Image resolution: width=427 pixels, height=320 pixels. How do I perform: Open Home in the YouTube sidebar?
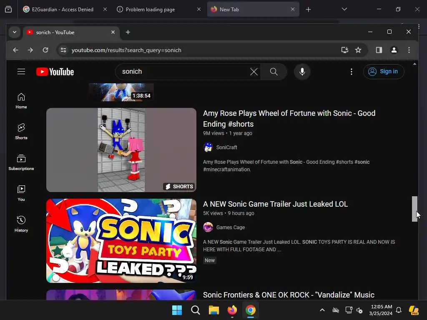click(21, 101)
